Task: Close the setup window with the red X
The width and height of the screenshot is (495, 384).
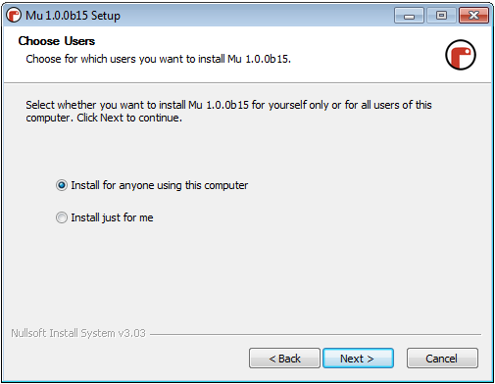Action: (473, 16)
